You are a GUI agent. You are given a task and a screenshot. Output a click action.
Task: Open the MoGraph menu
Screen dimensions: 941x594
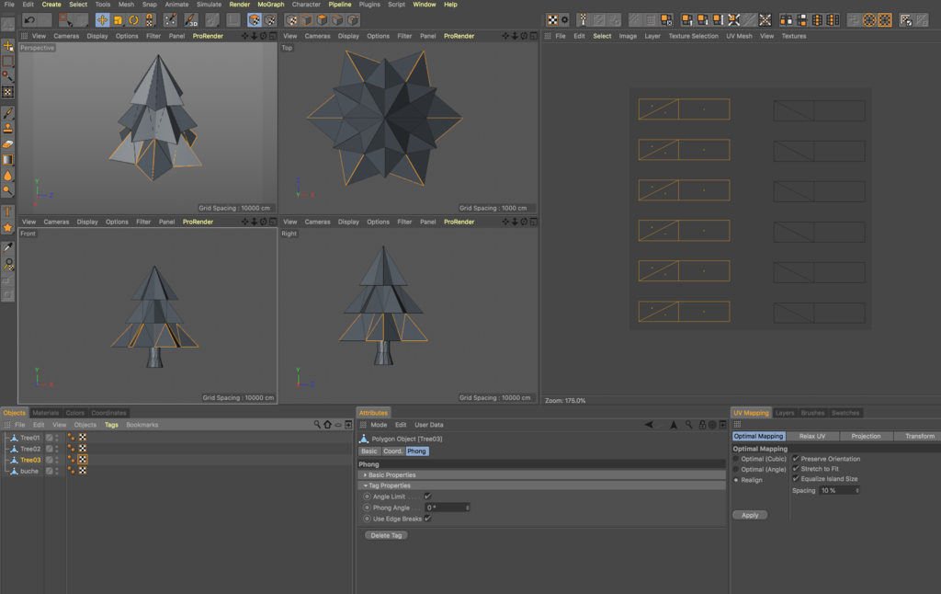point(271,5)
